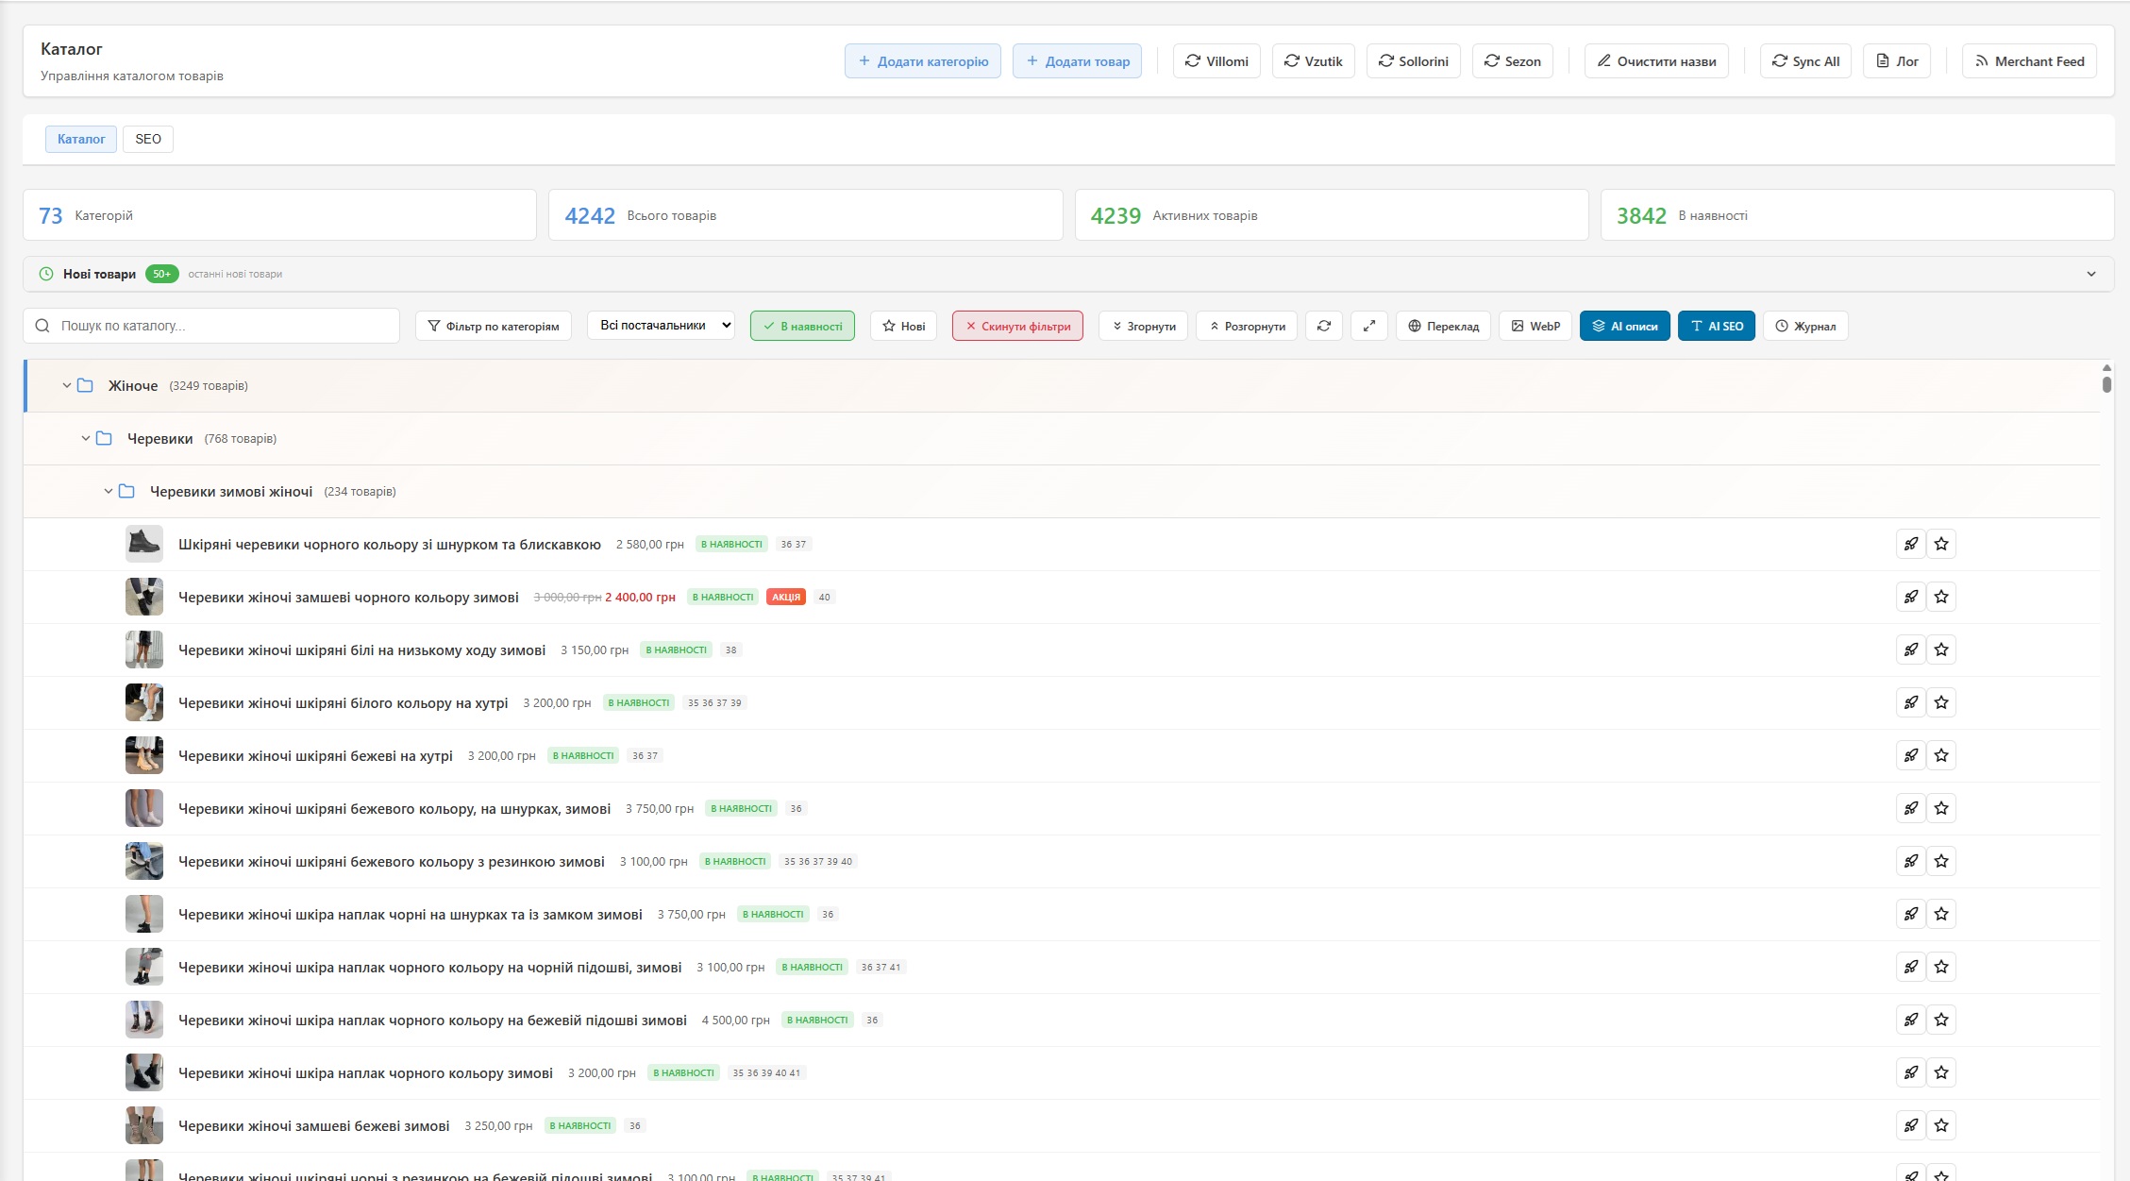Click the WebP conversion icon
The height and width of the screenshot is (1181, 2130).
(x=1535, y=326)
